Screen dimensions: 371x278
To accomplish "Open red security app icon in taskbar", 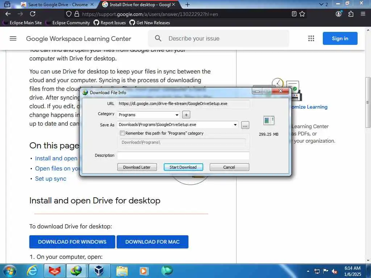I will pos(54,271).
